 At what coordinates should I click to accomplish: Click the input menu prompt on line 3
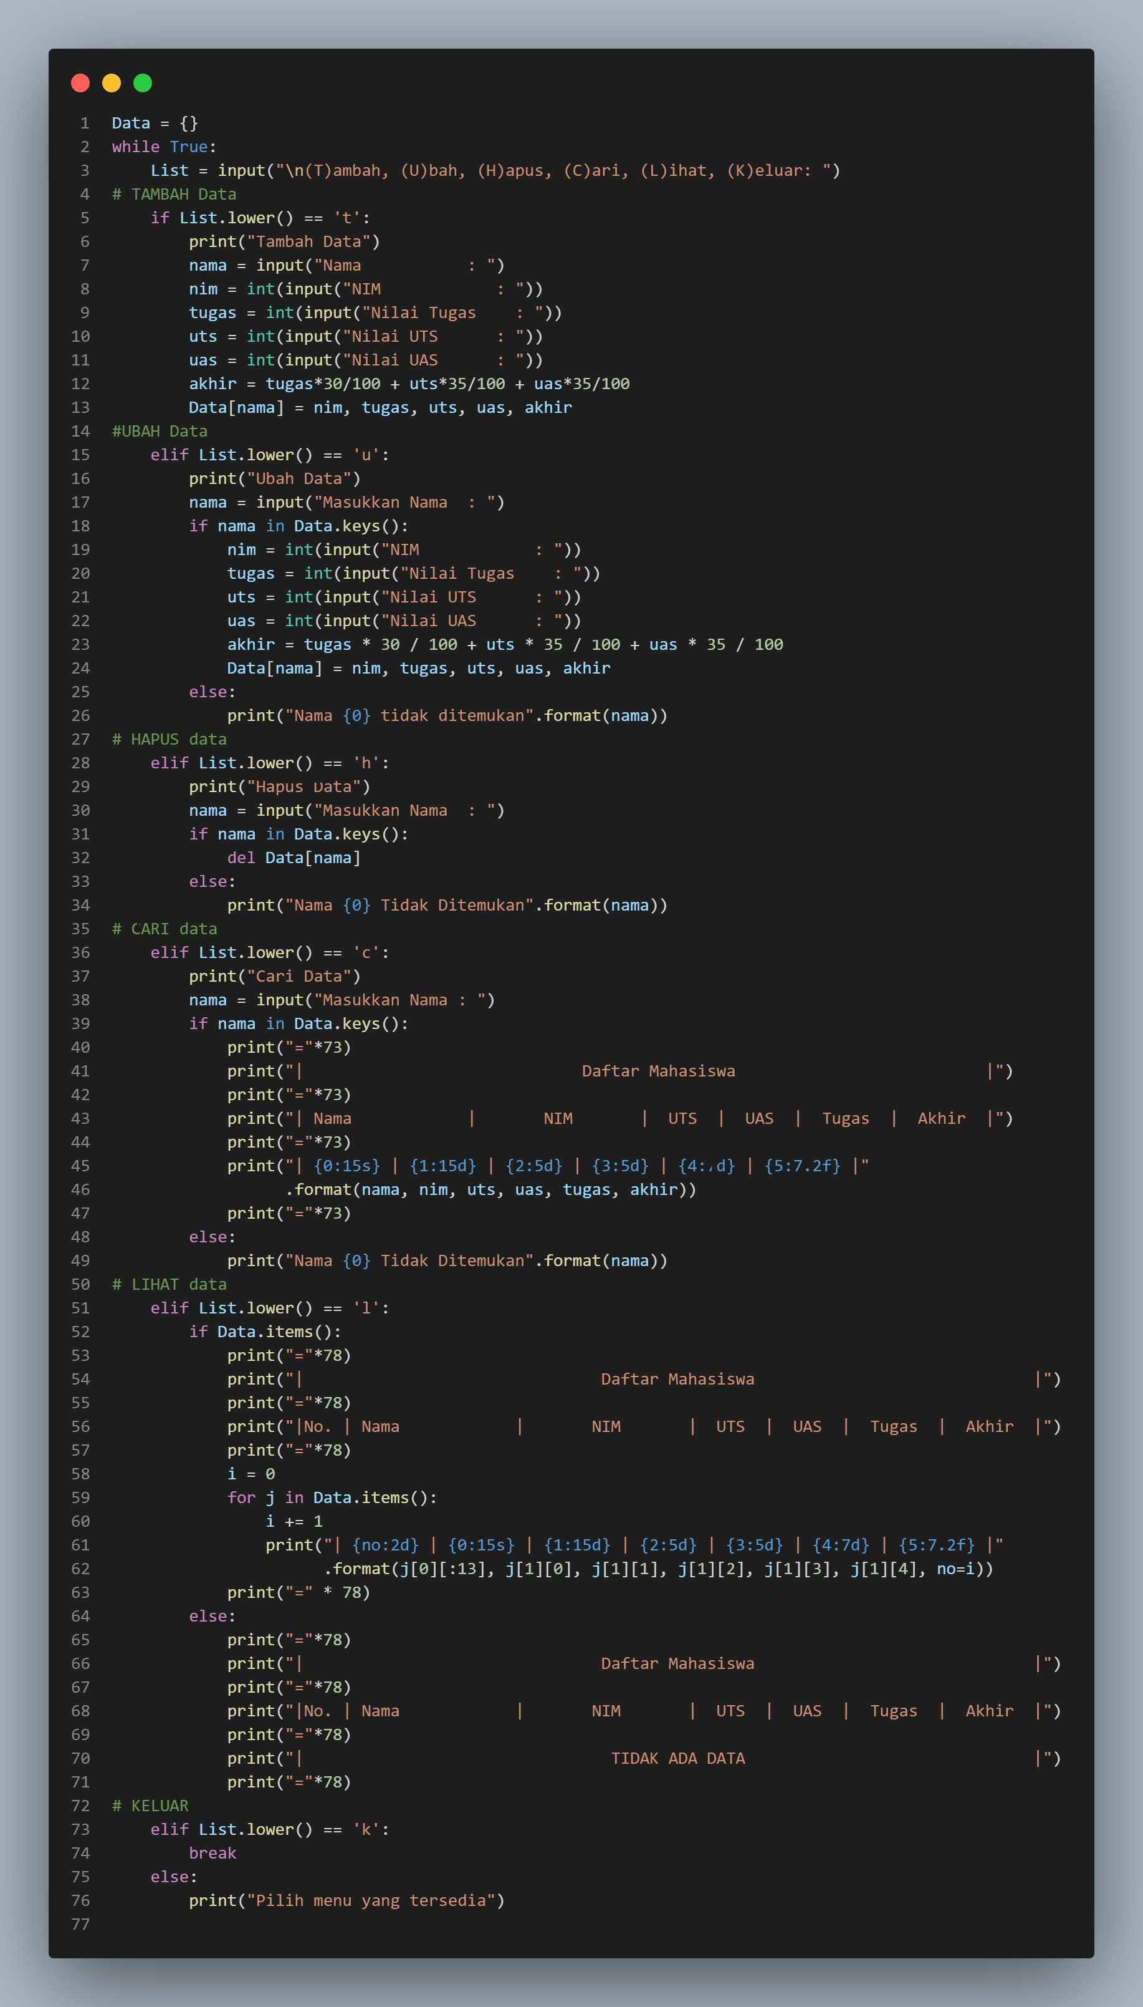tap(495, 170)
